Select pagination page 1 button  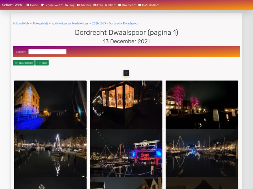(x=126, y=73)
